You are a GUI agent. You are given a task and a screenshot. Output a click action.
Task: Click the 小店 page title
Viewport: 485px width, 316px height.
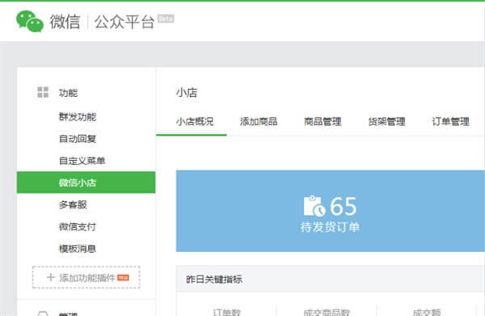click(x=187, y=92)
